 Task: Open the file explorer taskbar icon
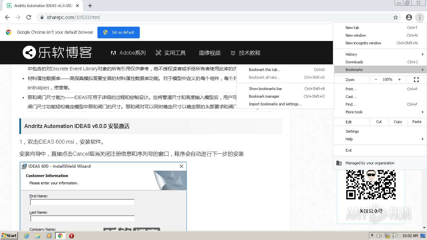(x=38, y=236)
